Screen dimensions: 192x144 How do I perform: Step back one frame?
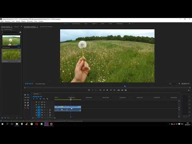tap(104, 90)
